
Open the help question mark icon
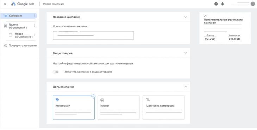pyautogui.click(x=216, y=4)
